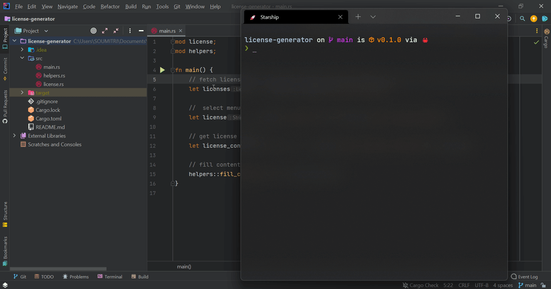Image resolution: width=551 pixels, height=289 pixels.
Task: Click the Select Opened File target icon
Action: click(93, 31)
